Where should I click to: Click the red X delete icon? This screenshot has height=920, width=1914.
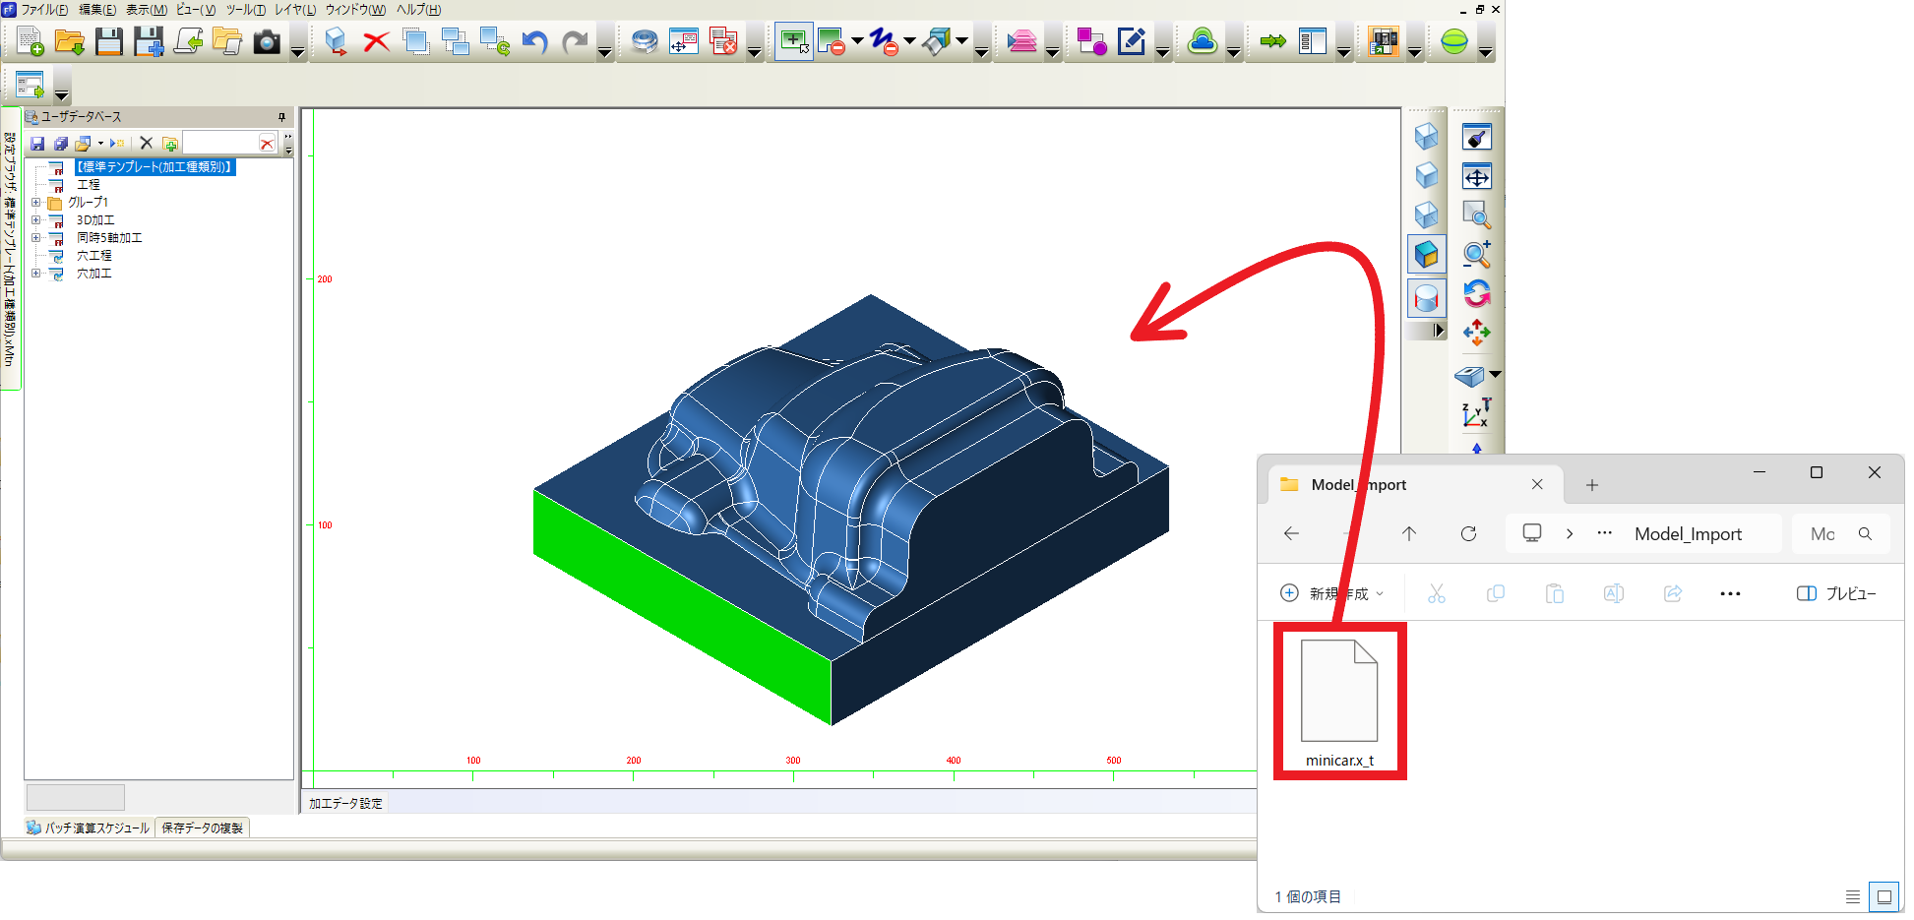pyautogui.click(x=376, y=42)
